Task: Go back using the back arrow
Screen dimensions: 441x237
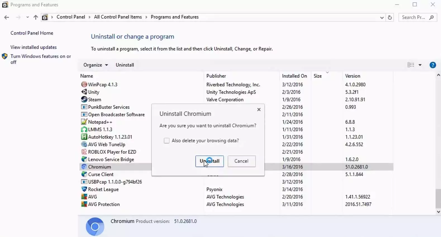Action: pyautogui.click(x=7, y=17)
